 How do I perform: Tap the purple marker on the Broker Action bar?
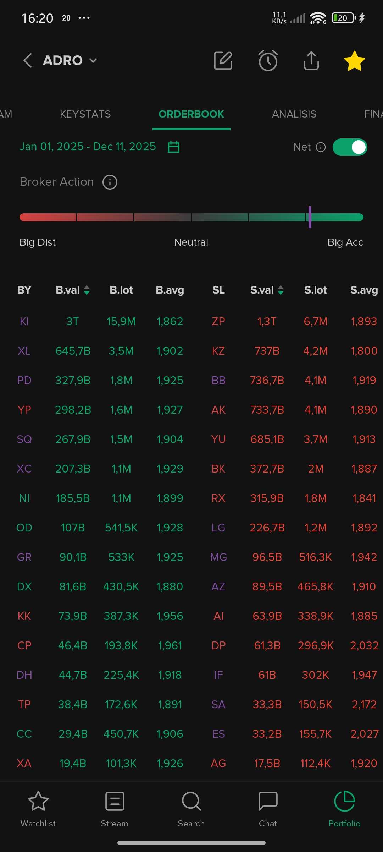[x=310, y=217]
